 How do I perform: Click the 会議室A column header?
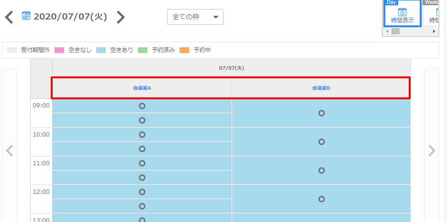tap(142, 88)
